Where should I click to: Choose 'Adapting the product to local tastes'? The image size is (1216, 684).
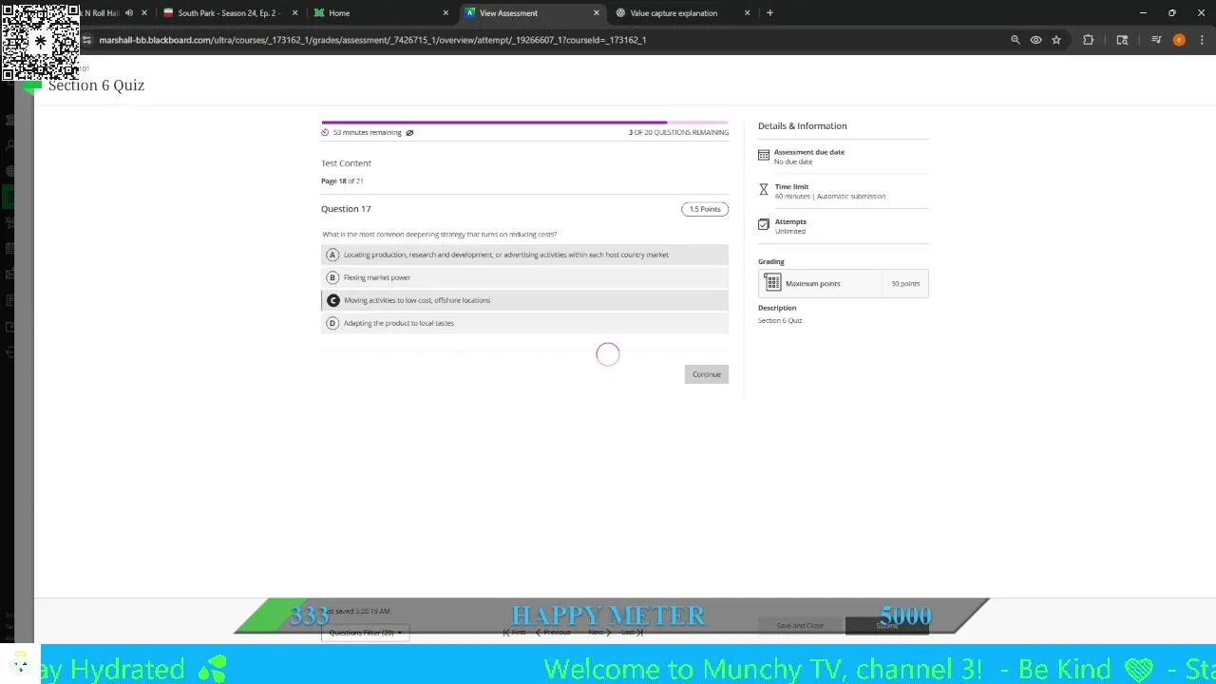click(x=399, y=323)
